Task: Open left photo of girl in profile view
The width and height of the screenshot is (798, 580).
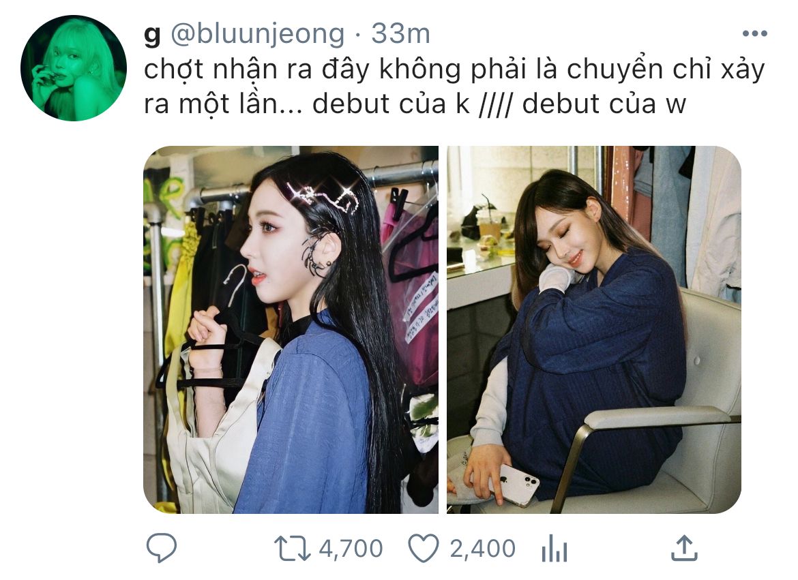Action: pyautogui.click(x=291, y=330)
